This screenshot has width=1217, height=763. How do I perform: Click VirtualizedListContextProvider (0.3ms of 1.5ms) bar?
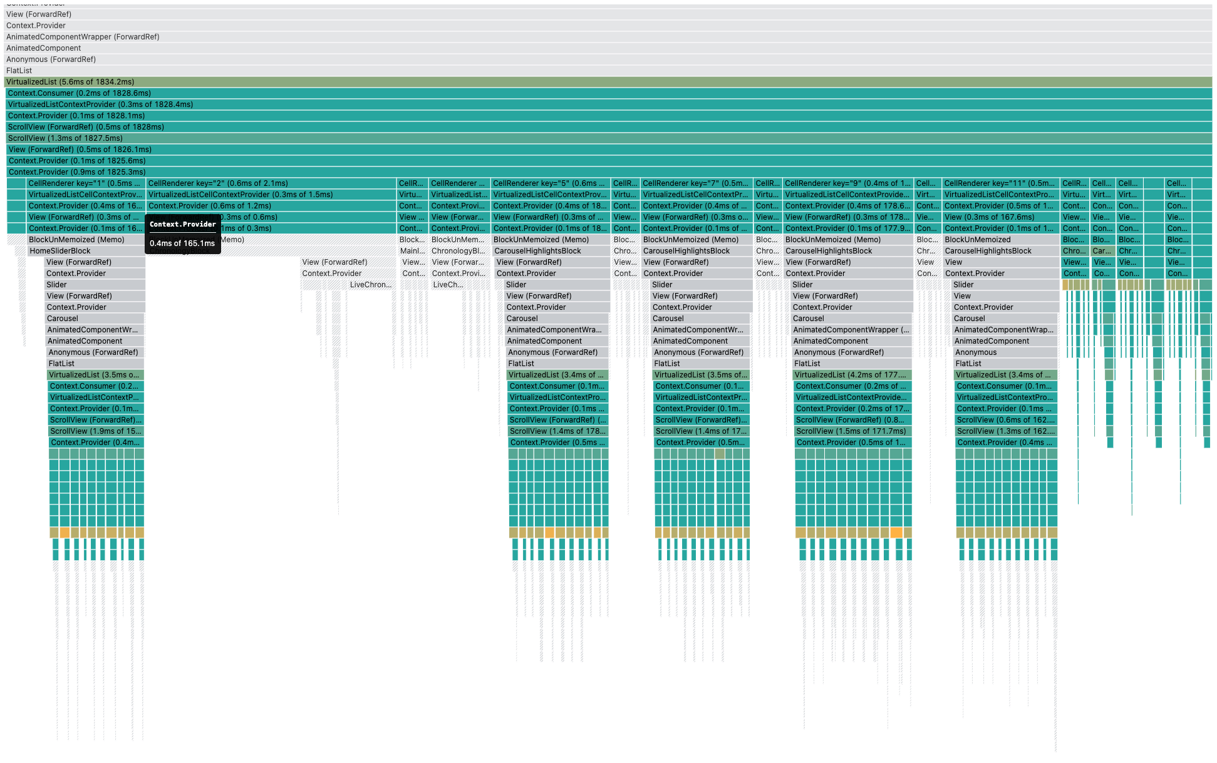[x=271, y=195]
